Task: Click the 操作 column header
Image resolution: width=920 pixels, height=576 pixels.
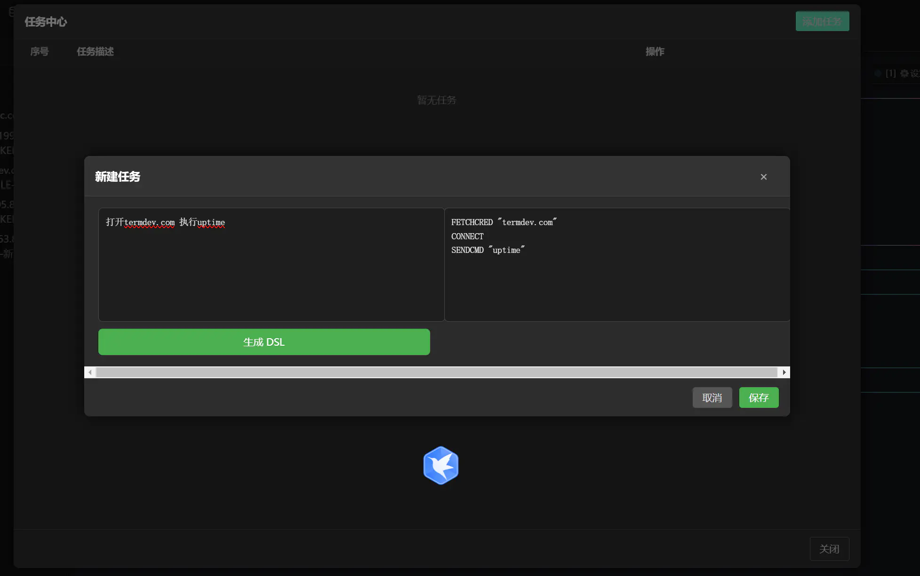Action: point(655,51)
